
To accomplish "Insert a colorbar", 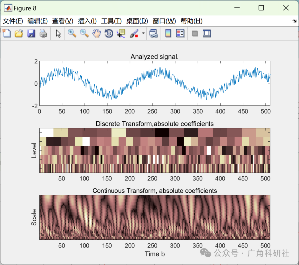I will pos(168,34).
